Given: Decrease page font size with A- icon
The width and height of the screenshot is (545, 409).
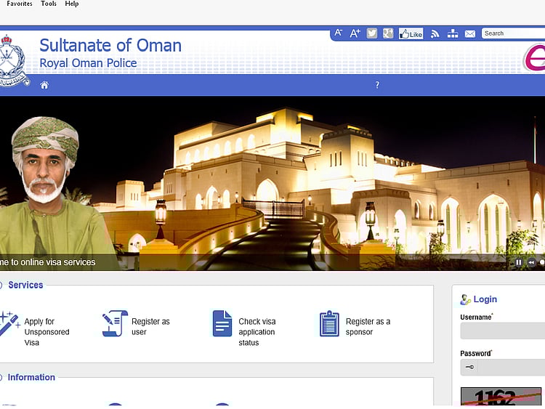Looking at the screenshot, I should point(339,33).
